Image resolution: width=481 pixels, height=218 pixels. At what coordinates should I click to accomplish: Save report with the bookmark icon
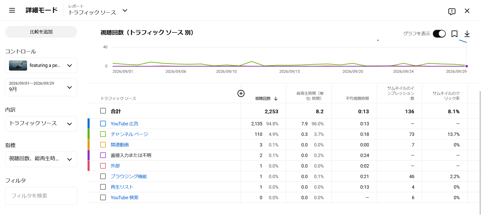pyautogui.click(x=454, y=34)
